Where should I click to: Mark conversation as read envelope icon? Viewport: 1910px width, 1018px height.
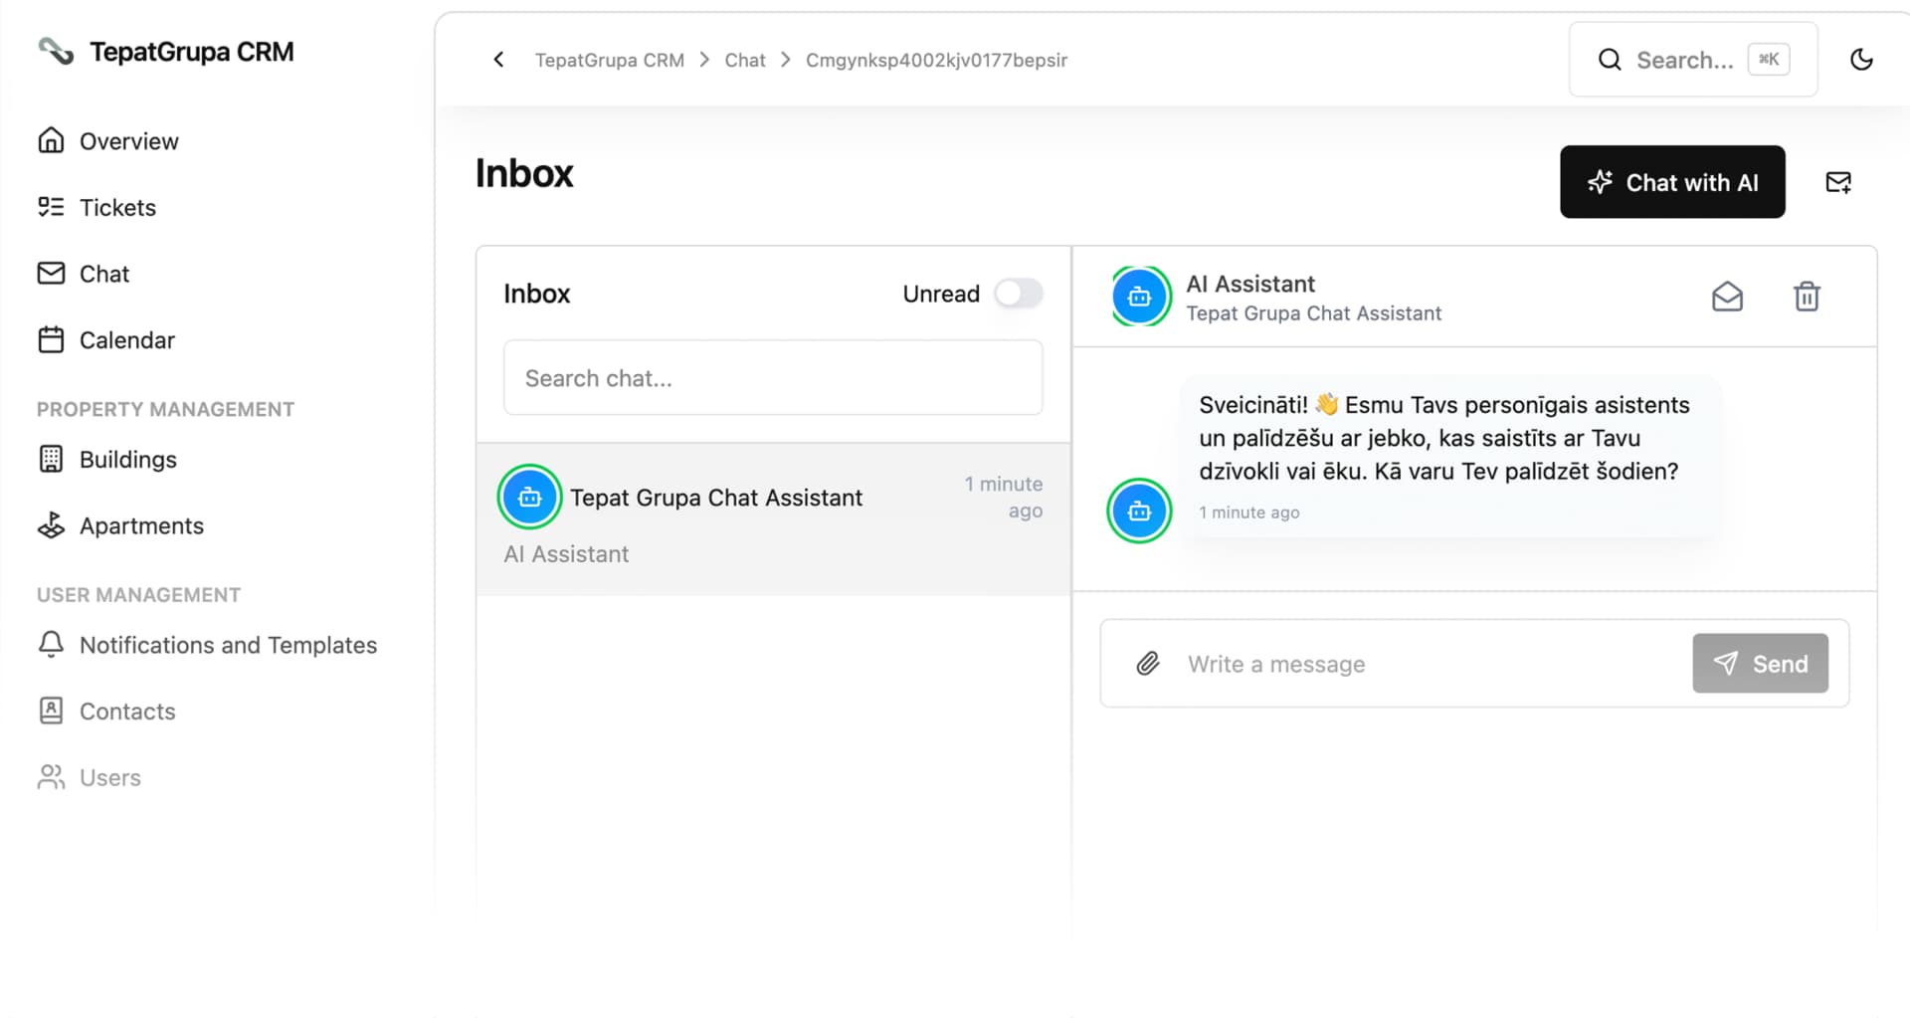[x=1727, y=297]
